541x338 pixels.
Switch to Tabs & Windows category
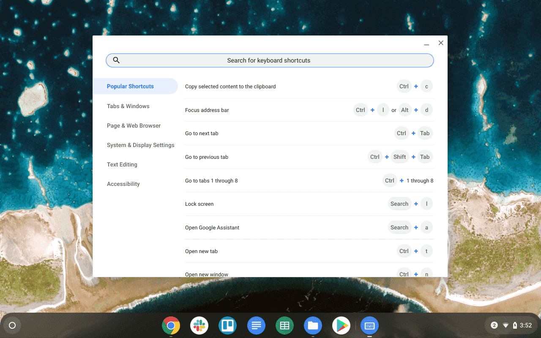pos(128,106)
